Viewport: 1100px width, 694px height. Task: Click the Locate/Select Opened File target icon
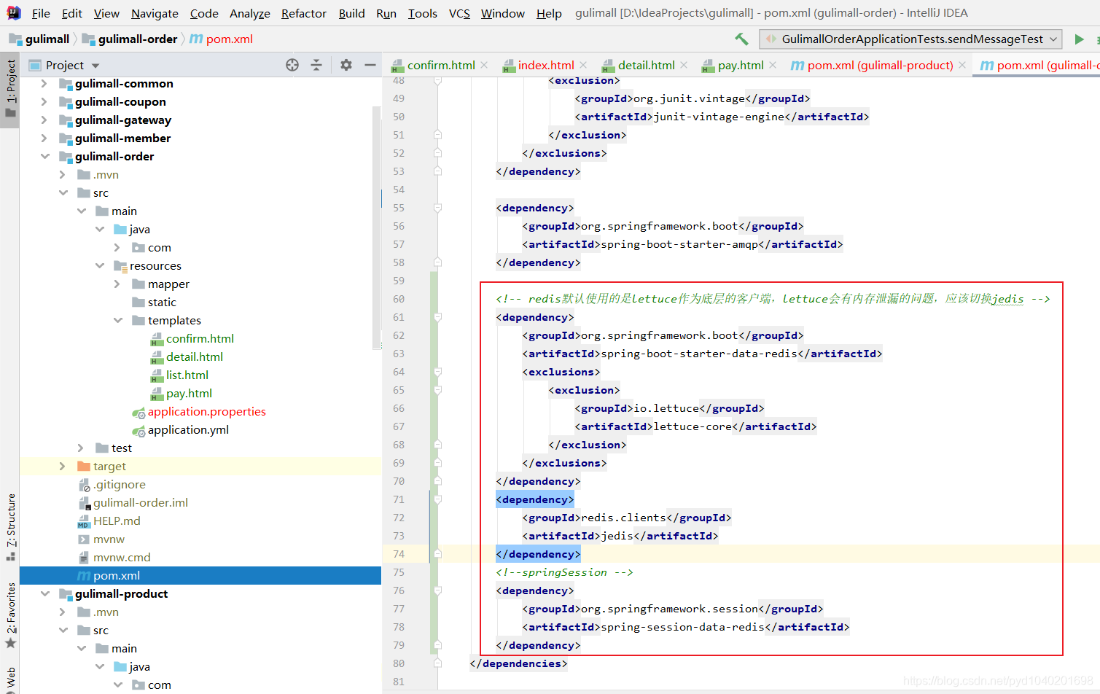click(292, 65)
